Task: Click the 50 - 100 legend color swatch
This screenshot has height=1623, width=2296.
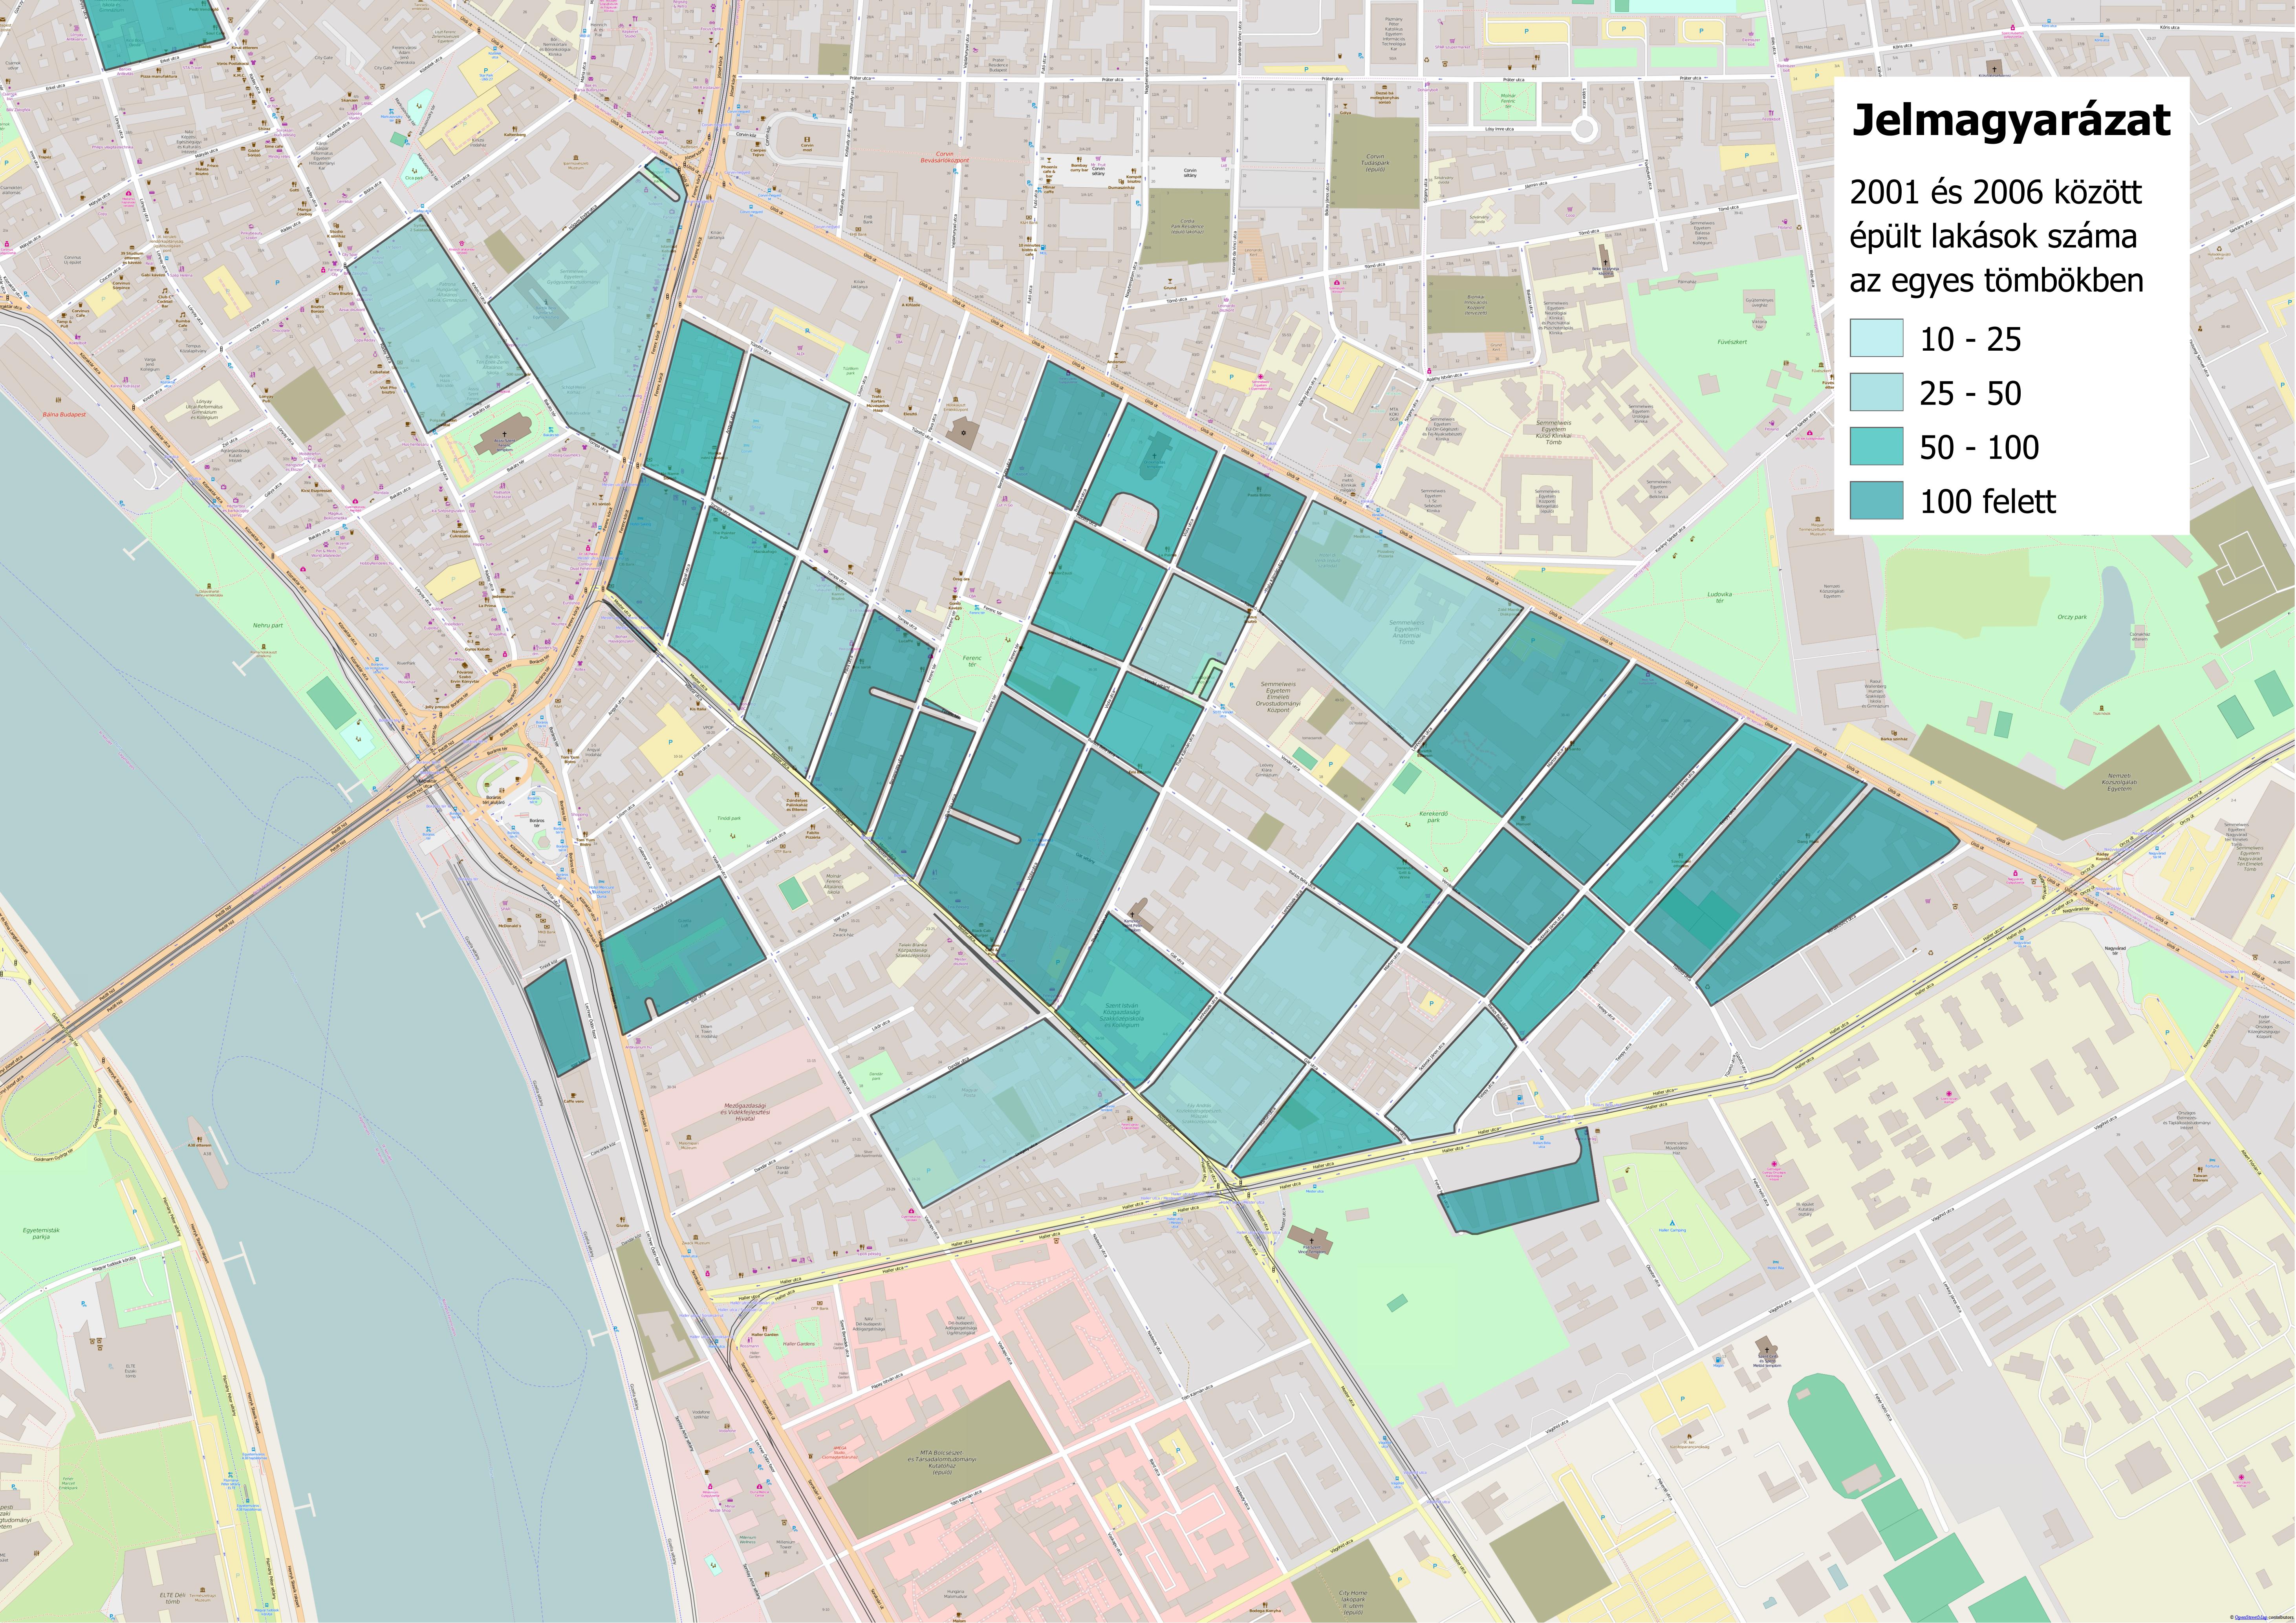Action: click(x=1876, y=446)
